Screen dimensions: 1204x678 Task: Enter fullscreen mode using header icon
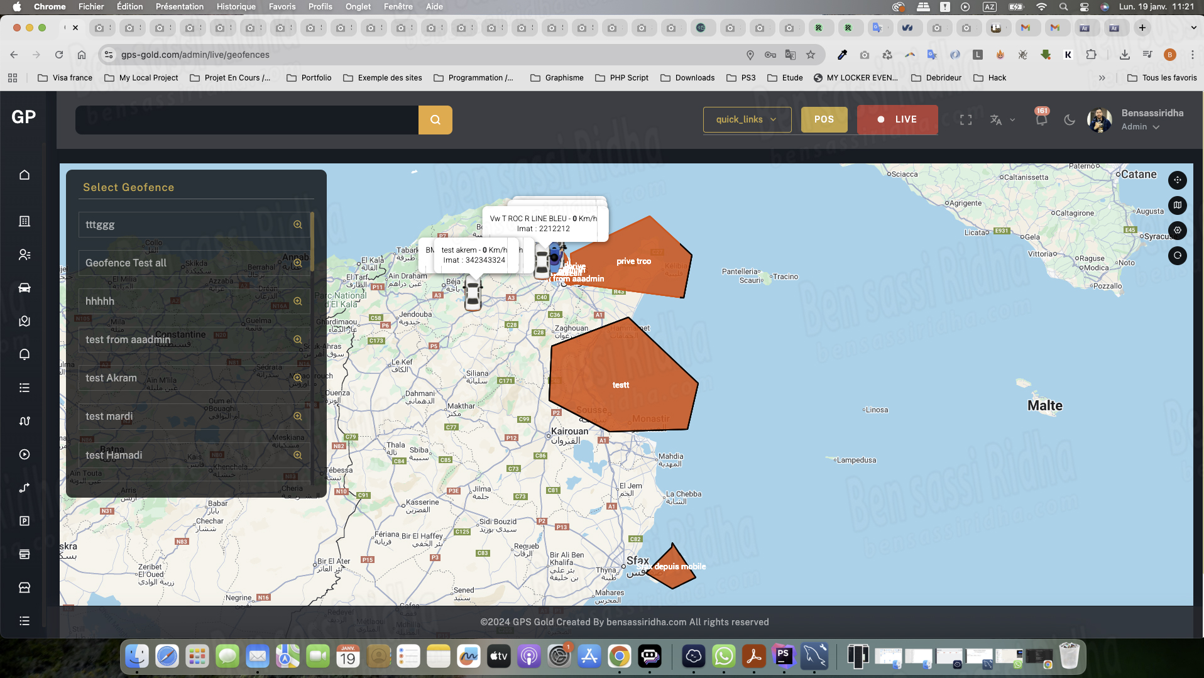click(x=966, y=119)
